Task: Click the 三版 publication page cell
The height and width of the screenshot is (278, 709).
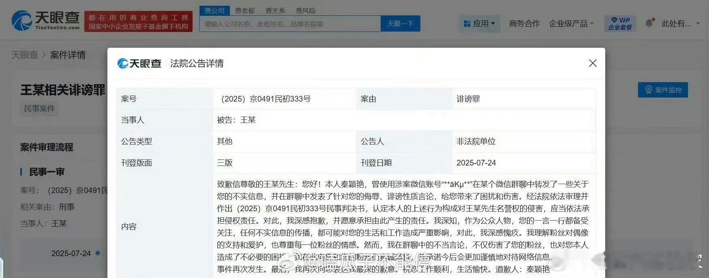Action: [284, 163]
